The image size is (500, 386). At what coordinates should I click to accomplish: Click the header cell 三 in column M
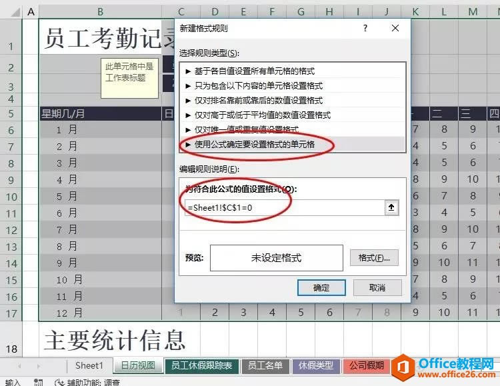[473, 113]
